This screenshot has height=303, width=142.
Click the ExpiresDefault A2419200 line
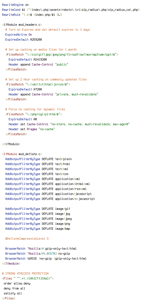pos(28,59)
